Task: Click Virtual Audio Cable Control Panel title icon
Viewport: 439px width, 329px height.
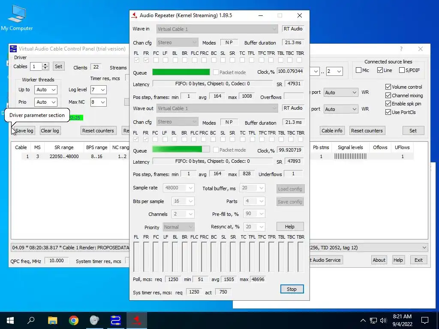Action: [13, 49]
